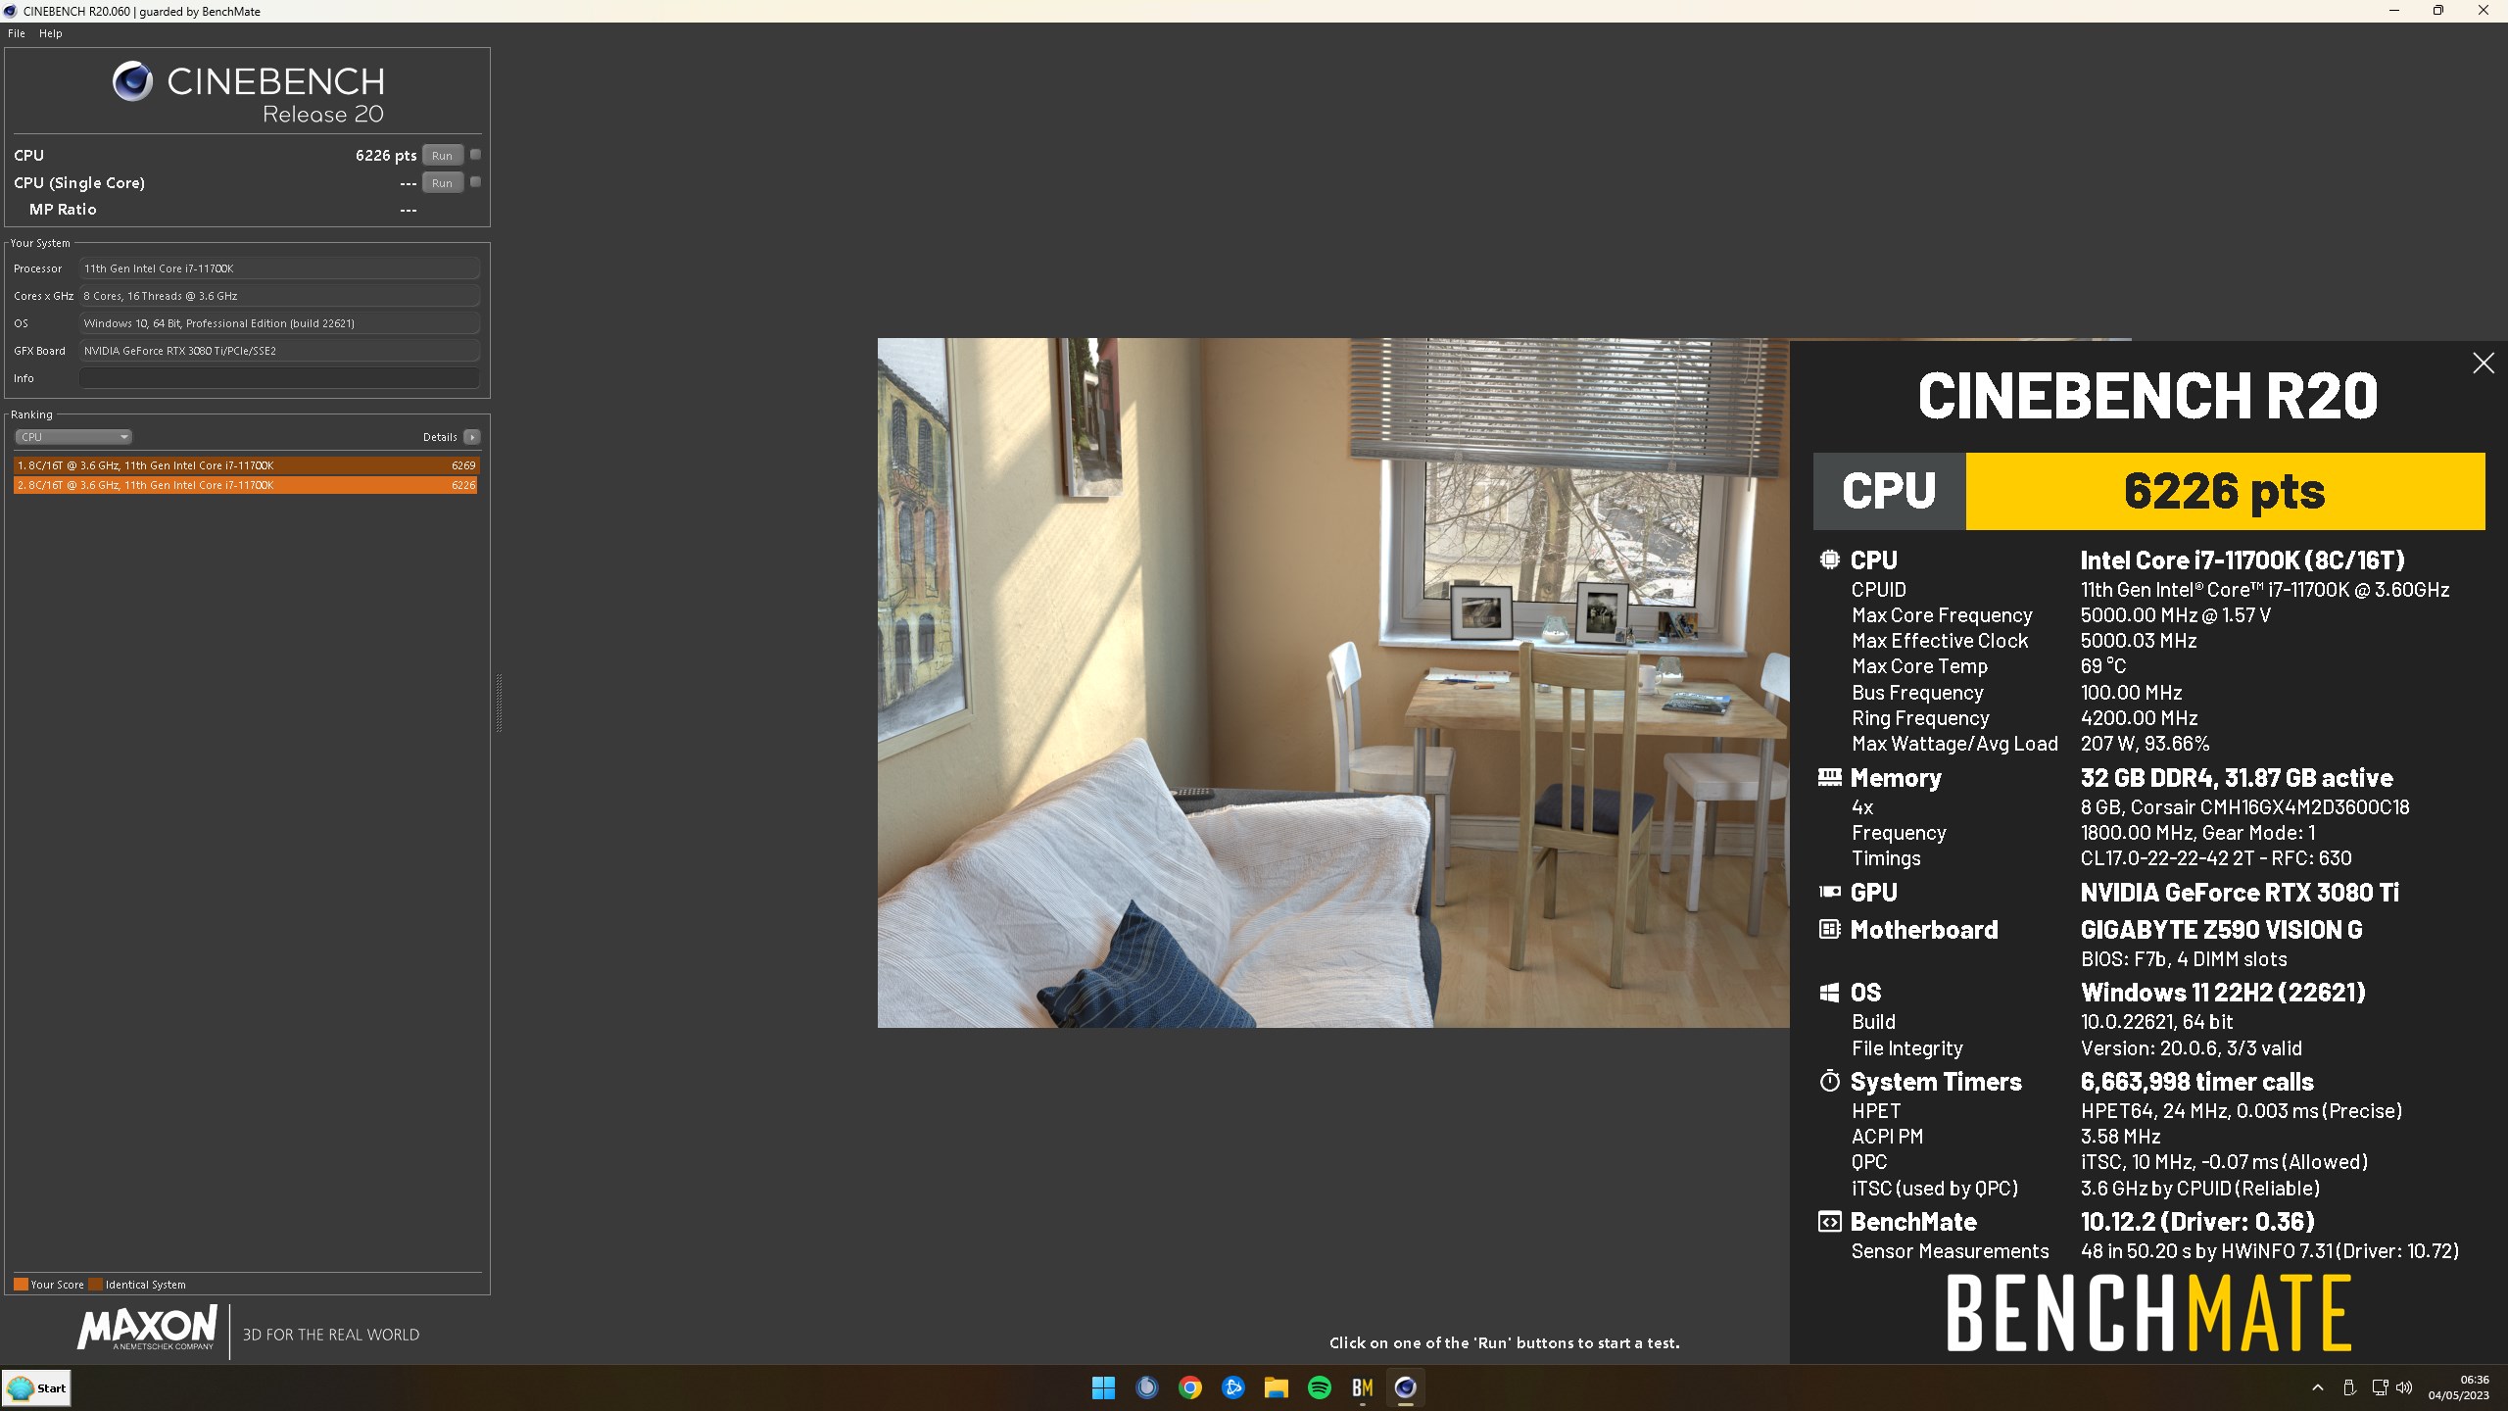2508x1411 pixels.
Task: Click the Identical System legend swatch
Action: (95, 1285)
